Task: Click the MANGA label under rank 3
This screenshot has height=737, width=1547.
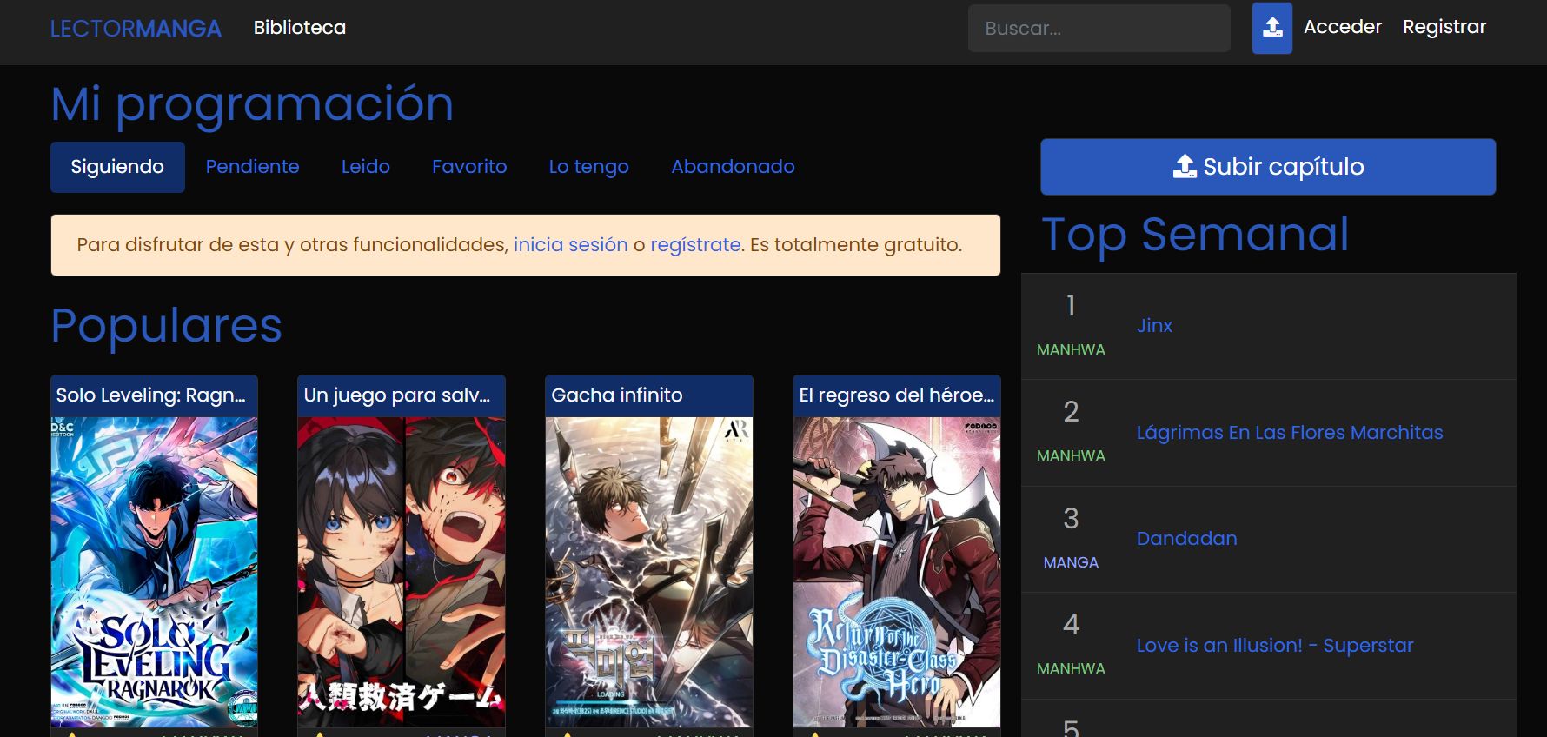Action: 1071,562
